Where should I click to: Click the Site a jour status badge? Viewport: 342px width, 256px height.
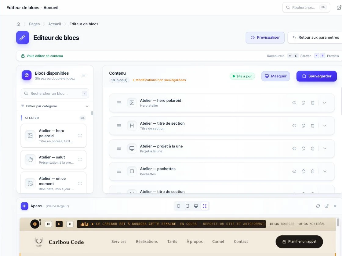coord(242,76)
